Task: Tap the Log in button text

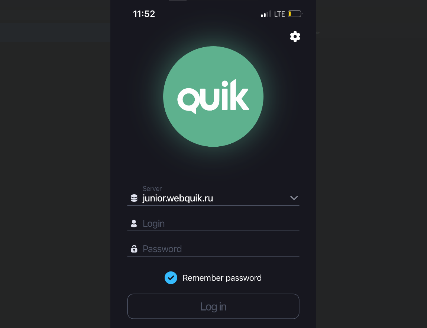Action: 213,306
